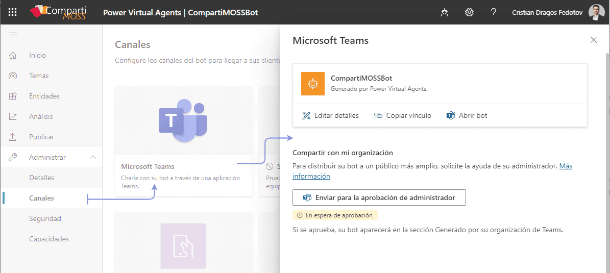Screen dimensions: 610x273
Task: Click Editar detalles button
Action: [331, 115]
